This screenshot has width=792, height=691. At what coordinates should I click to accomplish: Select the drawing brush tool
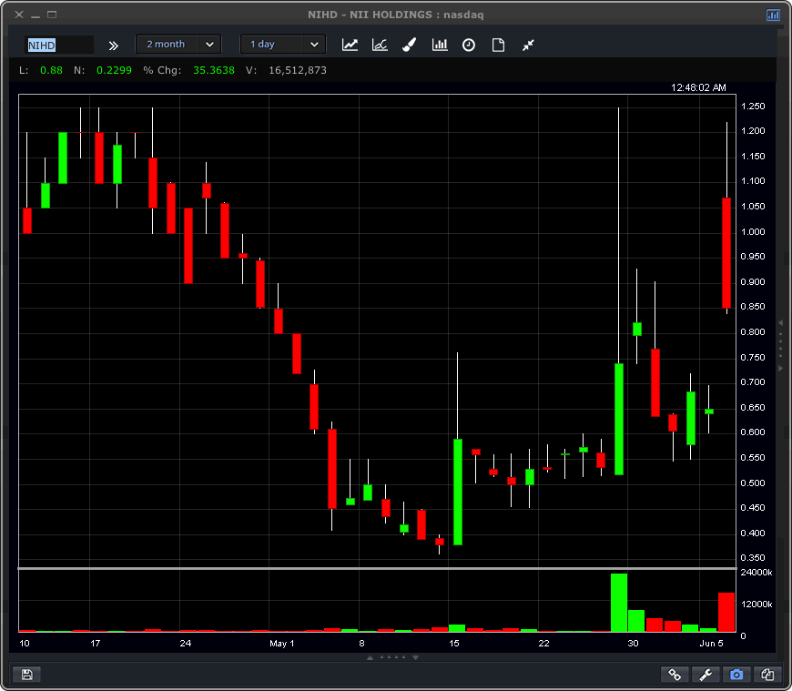pos(409,45)
